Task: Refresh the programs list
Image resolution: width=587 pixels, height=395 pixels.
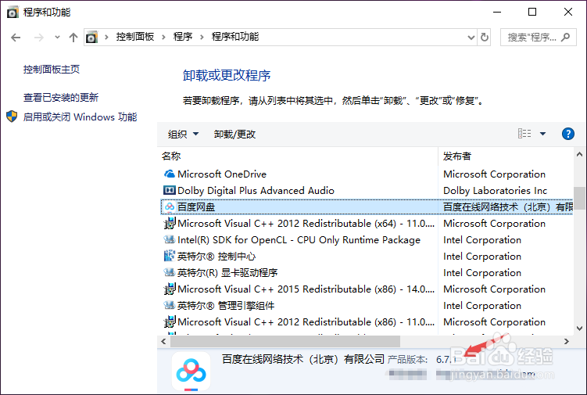Action: pos(485,37)
